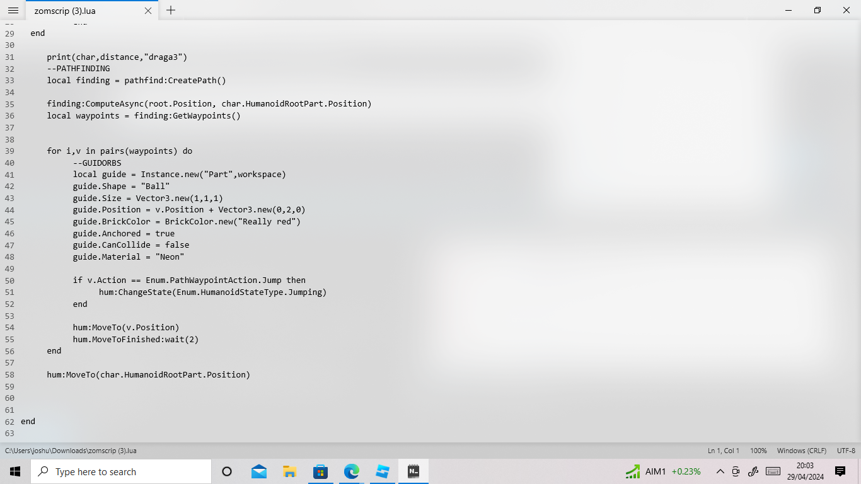Click the finding:ComputeAsync line

(x=209, y=103)
